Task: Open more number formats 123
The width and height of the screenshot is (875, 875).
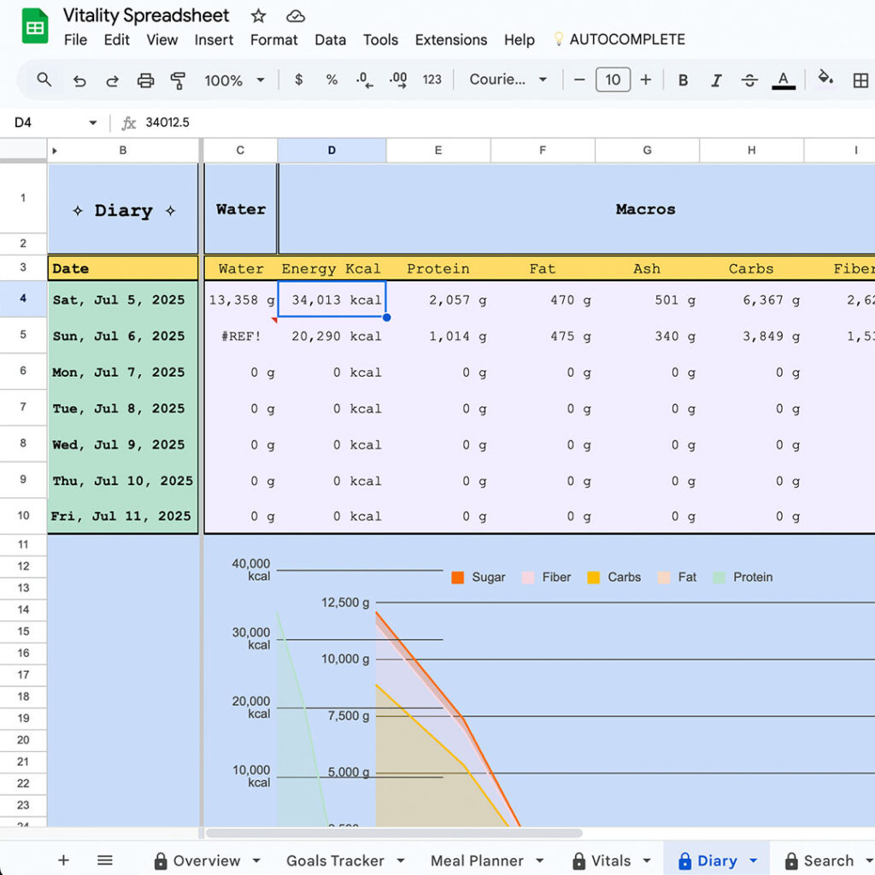Action: click(432, 79)
